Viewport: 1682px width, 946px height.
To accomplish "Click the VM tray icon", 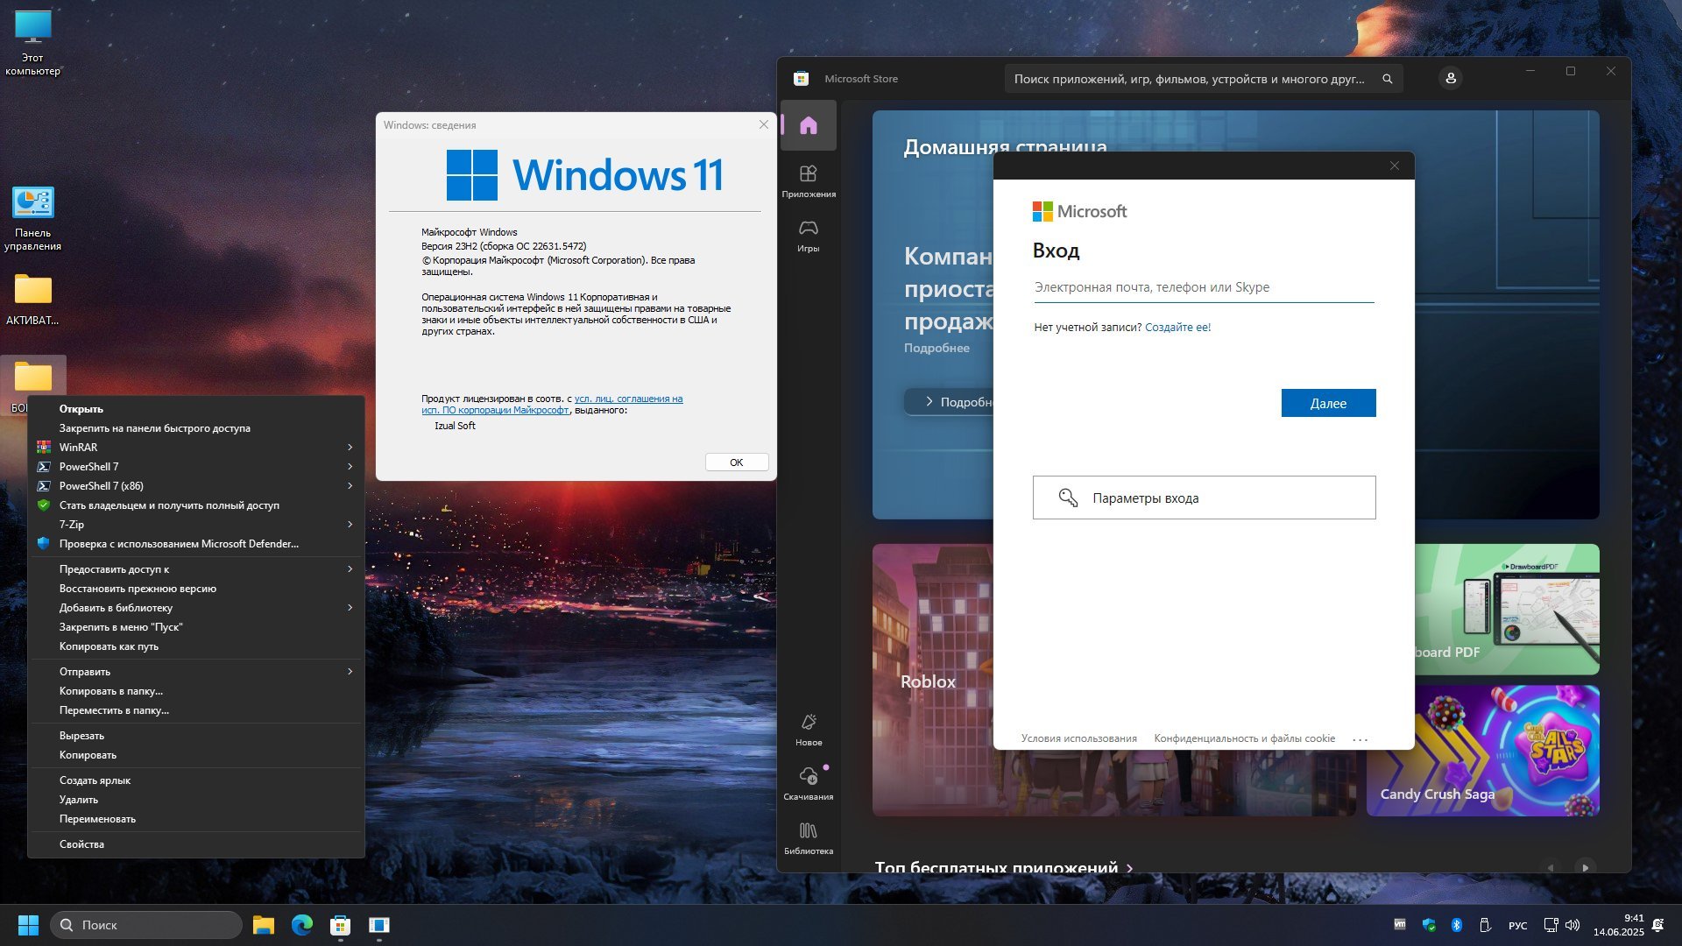I will coord(1400,924).
